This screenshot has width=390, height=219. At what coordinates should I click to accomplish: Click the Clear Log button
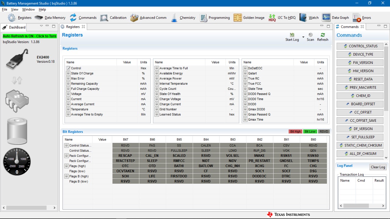pos(378,167)
